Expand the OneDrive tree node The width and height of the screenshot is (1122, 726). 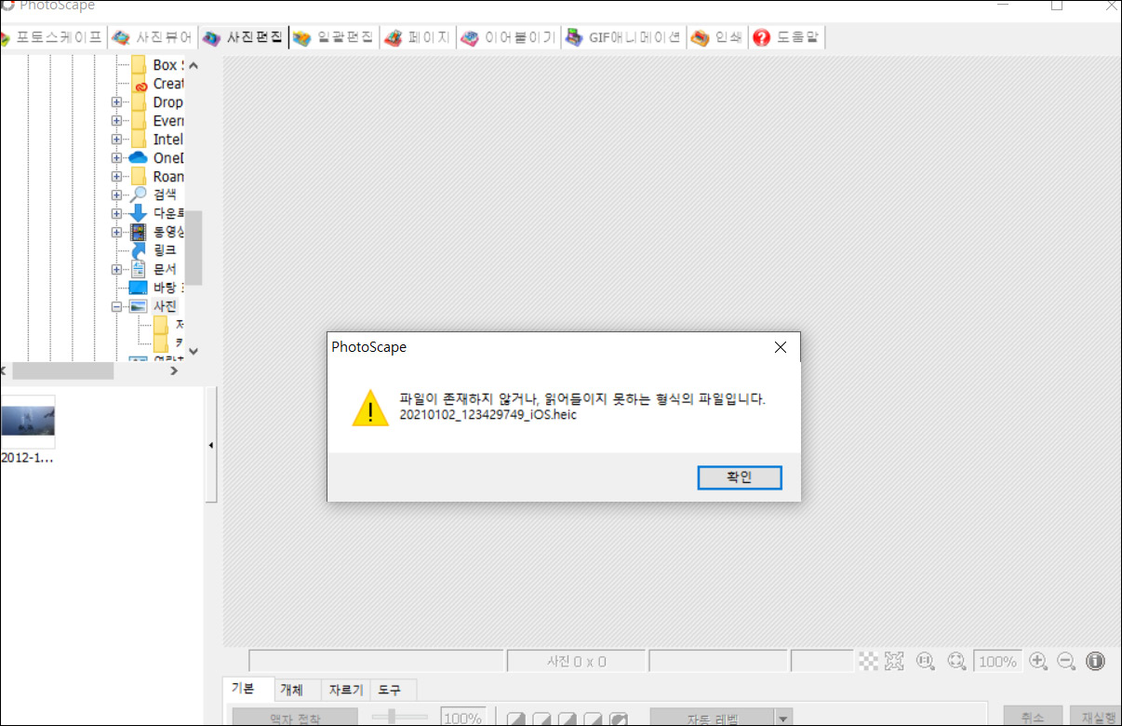[117, 158]
